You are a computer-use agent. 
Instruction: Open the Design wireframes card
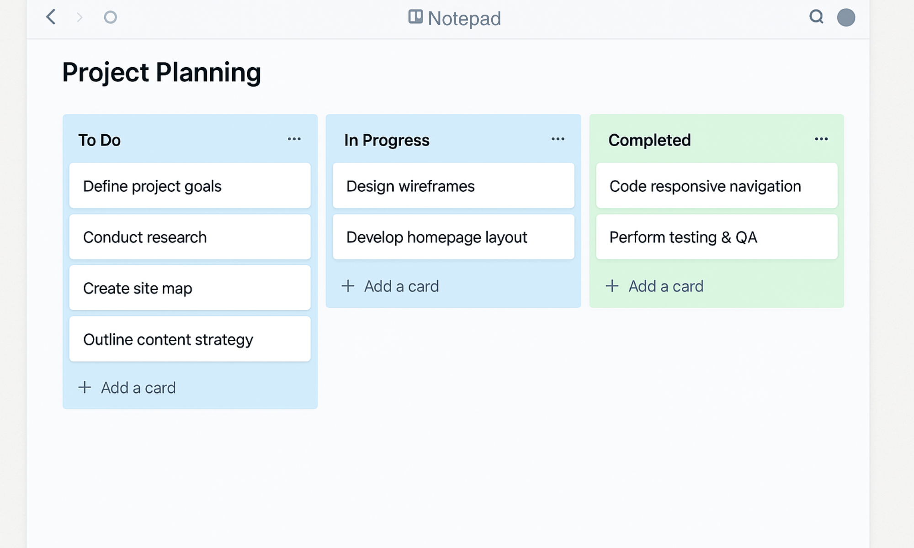click(453, 186)
